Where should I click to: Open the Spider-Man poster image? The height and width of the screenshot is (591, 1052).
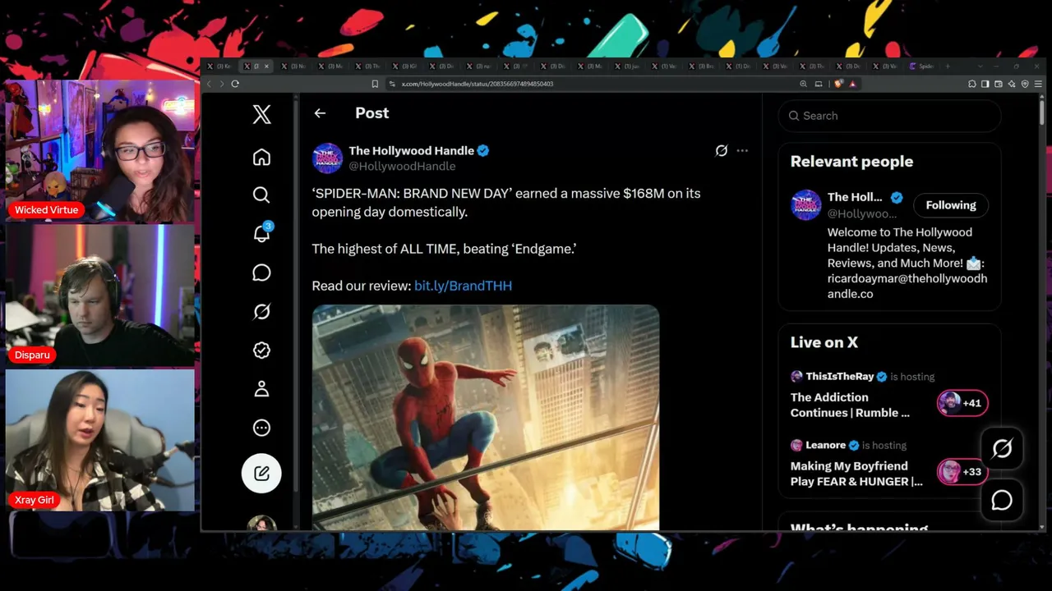(x=485, y=417)
